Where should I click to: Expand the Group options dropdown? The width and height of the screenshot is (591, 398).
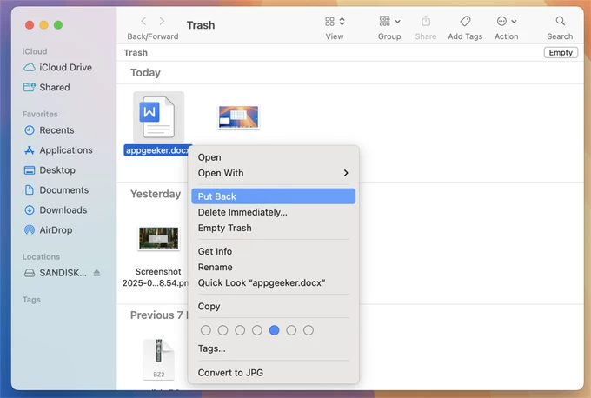click(x=389, y=22)
